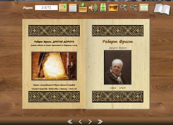Click the green people share icon
Viewport: 173px width, 125px height.
[103, 8]
